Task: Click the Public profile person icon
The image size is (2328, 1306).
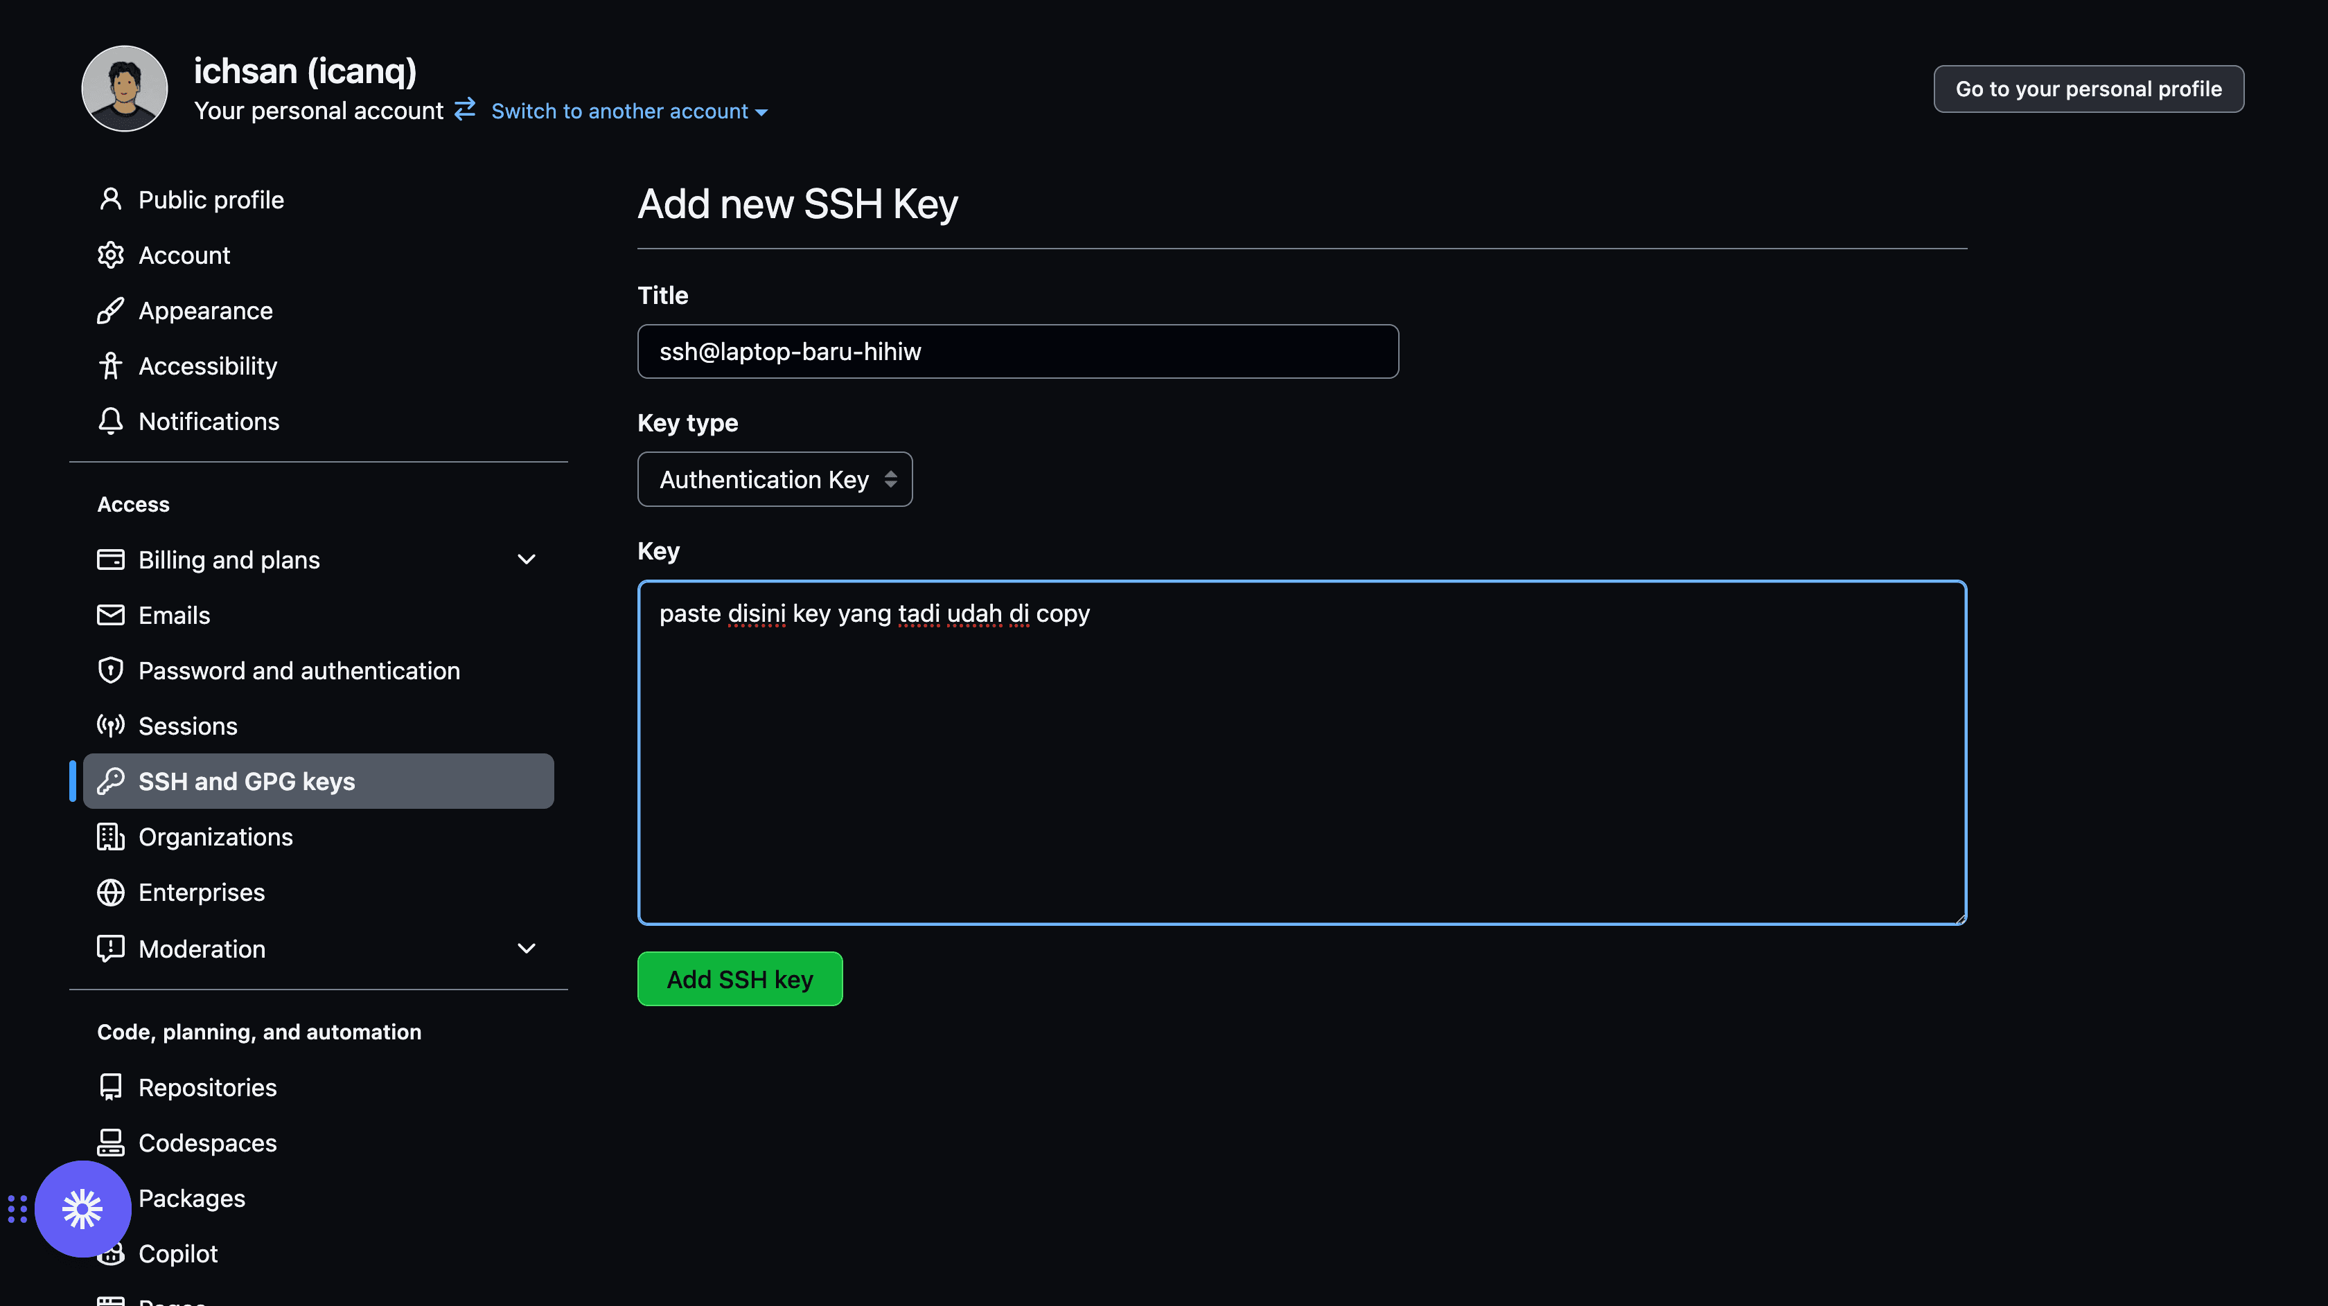Action: point(110,199)
